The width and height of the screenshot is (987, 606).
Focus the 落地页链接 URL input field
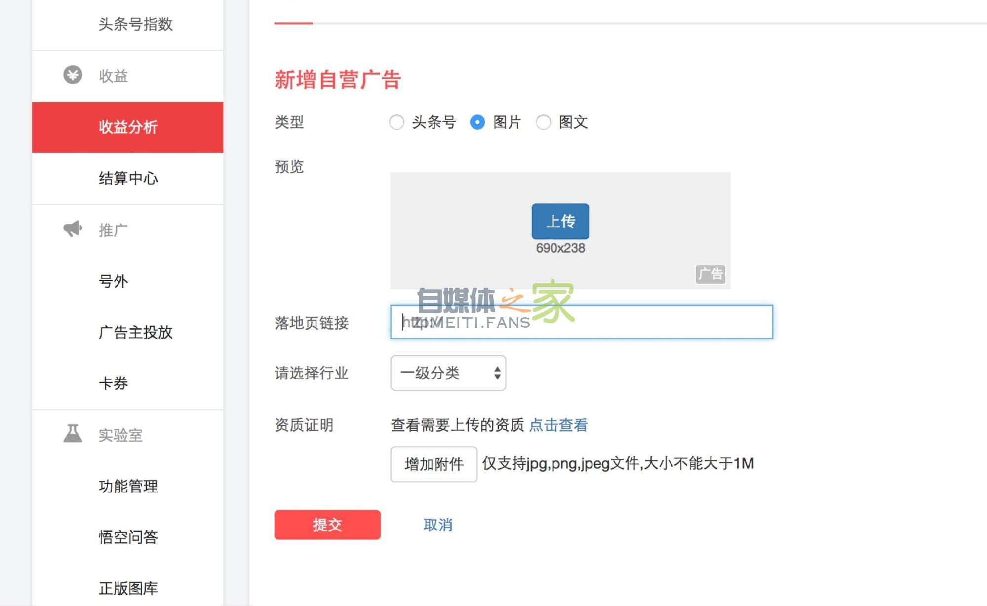point(642,322)
